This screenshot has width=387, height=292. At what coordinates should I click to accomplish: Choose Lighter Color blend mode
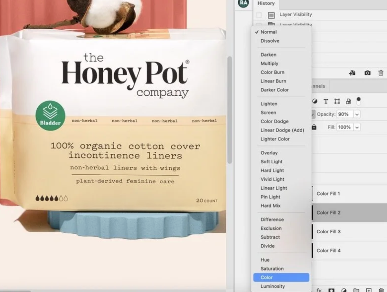click(x=281, y=139)
